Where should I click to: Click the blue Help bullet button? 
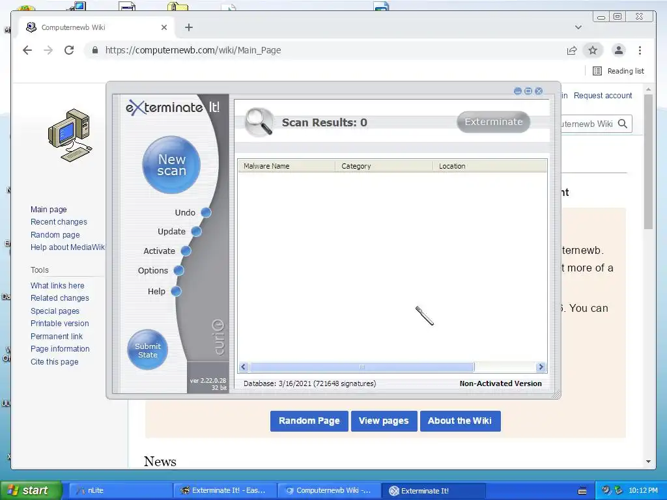176,291
